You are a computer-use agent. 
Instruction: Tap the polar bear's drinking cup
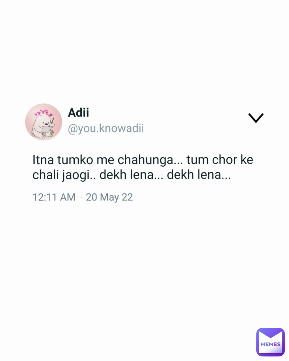[47, 129]
